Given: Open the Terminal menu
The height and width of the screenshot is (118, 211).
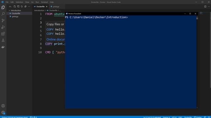Looking at the screenshot, I should pyautogui.click(x=44, y=2).
